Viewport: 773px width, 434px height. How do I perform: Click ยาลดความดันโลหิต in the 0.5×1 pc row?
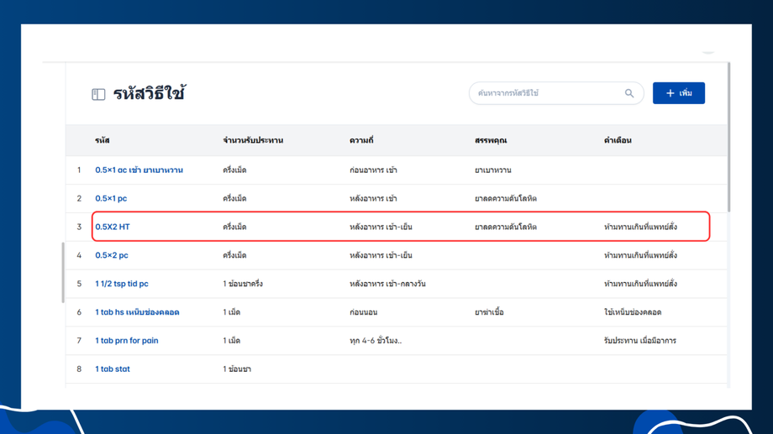pyautogui.click(x=506, y=198)
